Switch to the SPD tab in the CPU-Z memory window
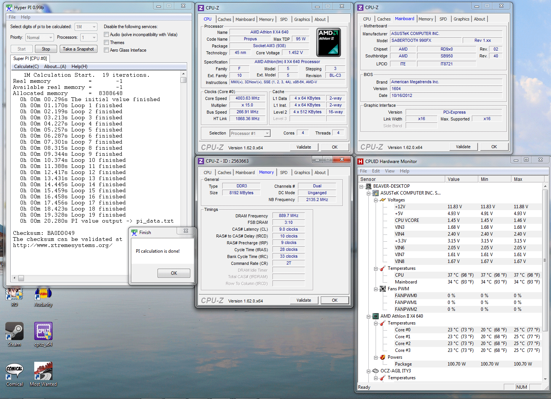This screenshot has width=551, height=399. [283, 173]
